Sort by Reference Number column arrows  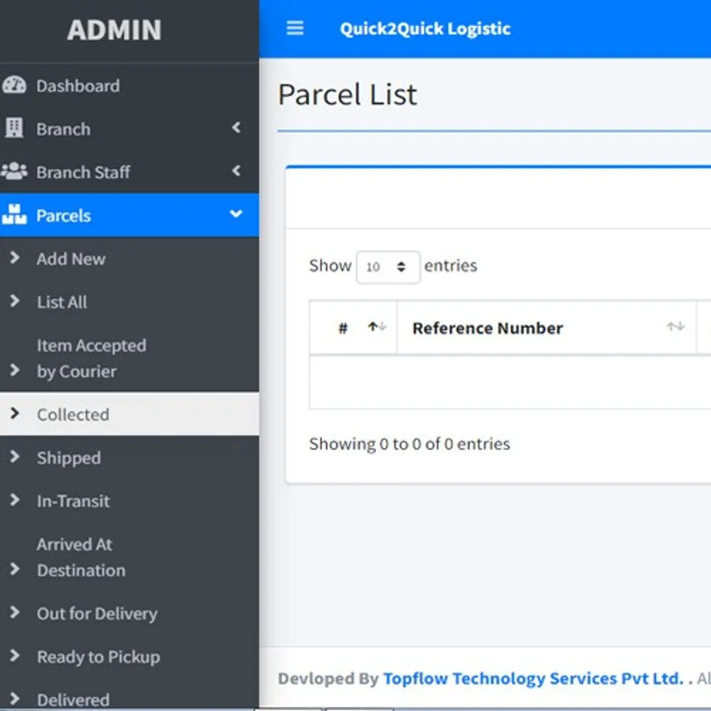point(675,326)
